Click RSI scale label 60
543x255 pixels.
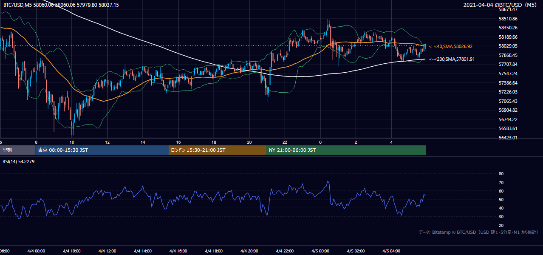point(501,191)
